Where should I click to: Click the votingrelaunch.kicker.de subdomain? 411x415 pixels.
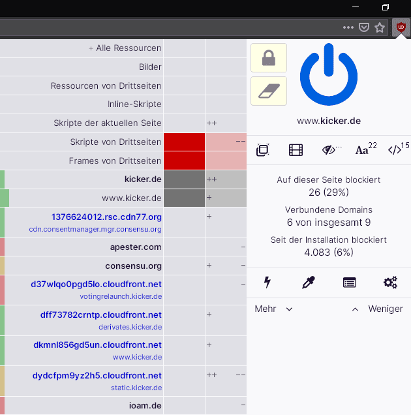click(121, 296)
